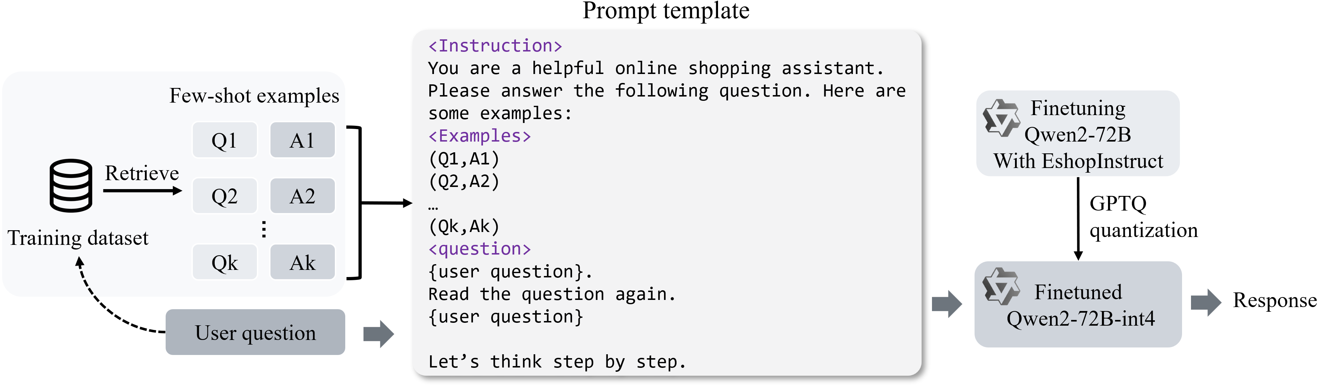Click the gray arrow beside User question

[x=379, y=334]
